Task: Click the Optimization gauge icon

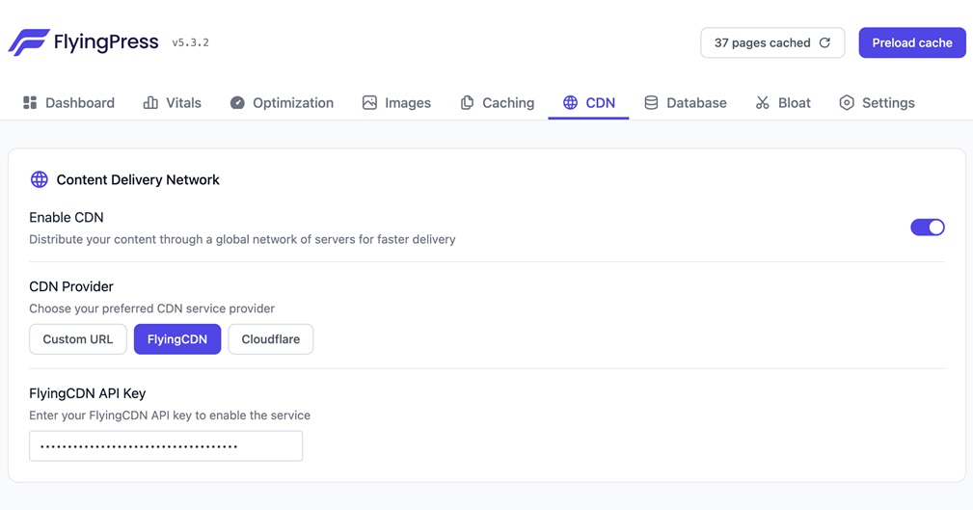Action: tap(237, 102)
